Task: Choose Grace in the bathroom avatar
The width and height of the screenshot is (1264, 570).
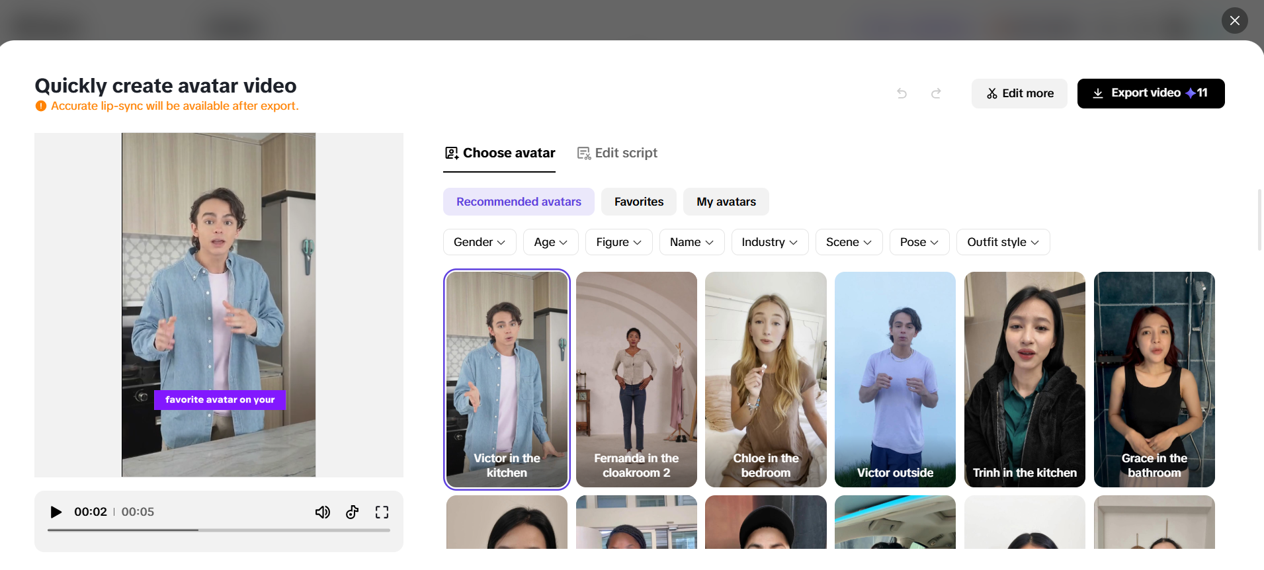Action: [x=1154, y=379]
